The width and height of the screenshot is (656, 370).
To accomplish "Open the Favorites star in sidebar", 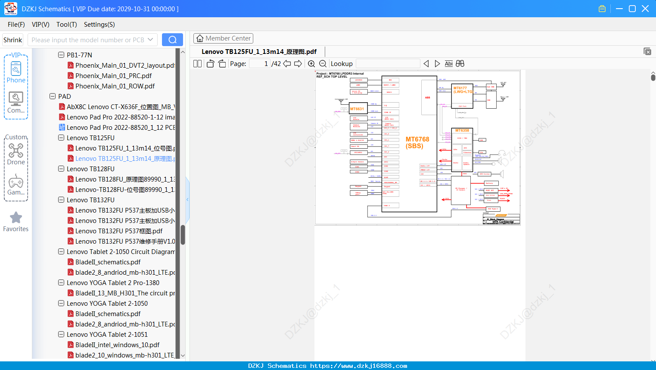I will tap(16, 222).
